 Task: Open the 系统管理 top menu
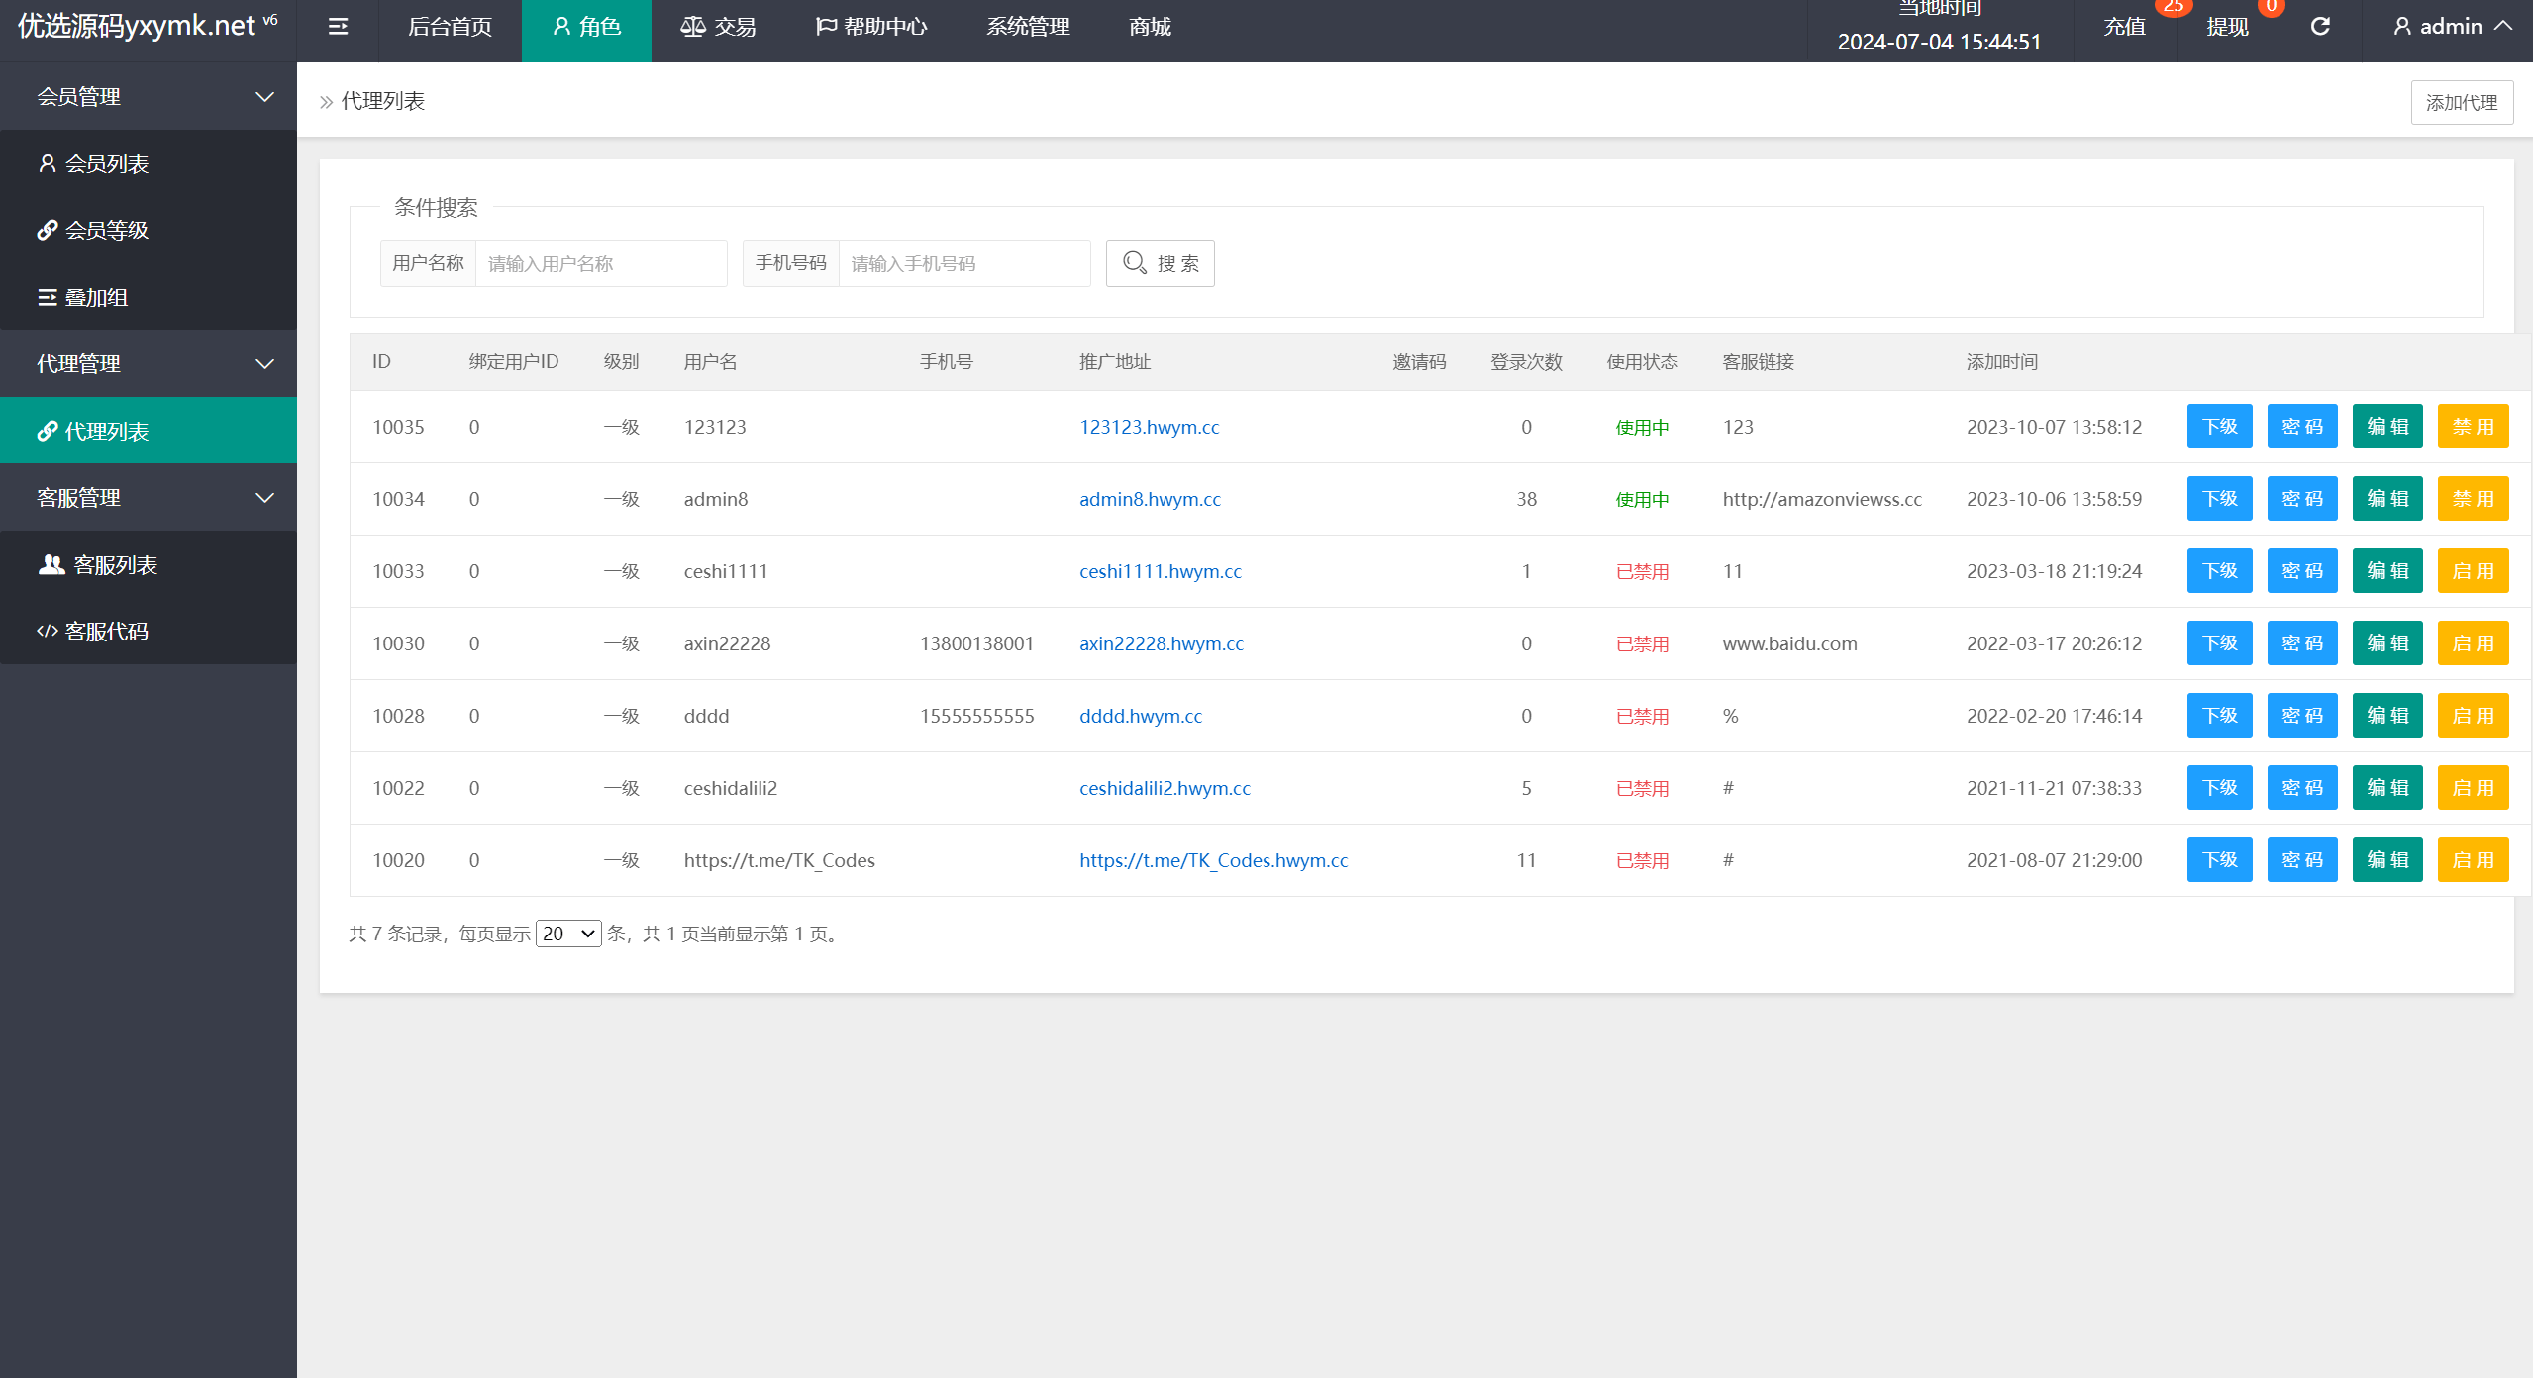[1028, 27]
